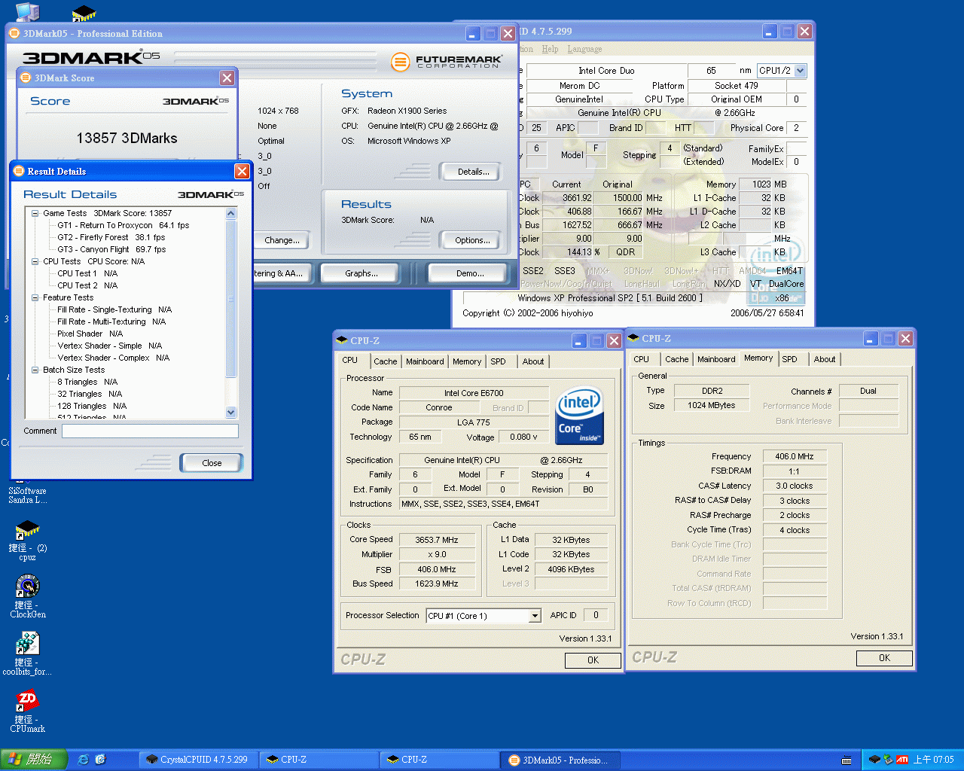Image resolution: width=964 pixels, height=771 pixels.
Task: Click the Futuremark Corporation logo
Action: [x=447, y=62]
